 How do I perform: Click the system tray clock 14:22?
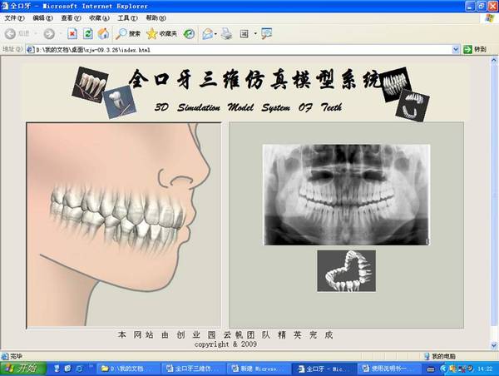click(x=485, y=369)
